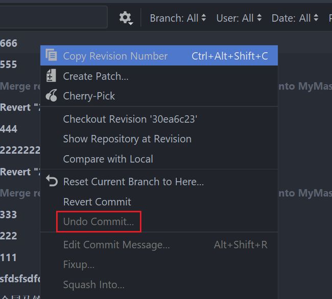
Task: Select the commit labeled 444
Action: [9, 129]
